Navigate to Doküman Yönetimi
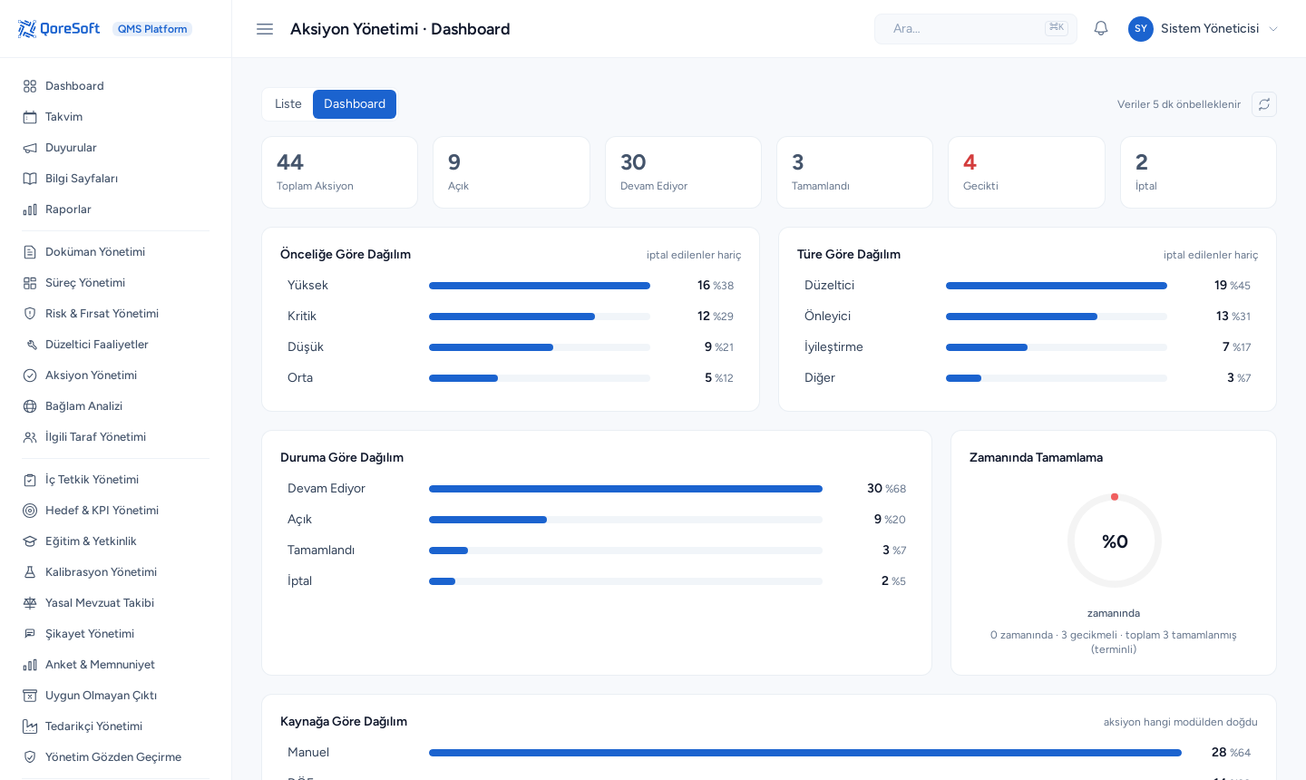Viewport: 1306px width, 780px height. (116, 252)
